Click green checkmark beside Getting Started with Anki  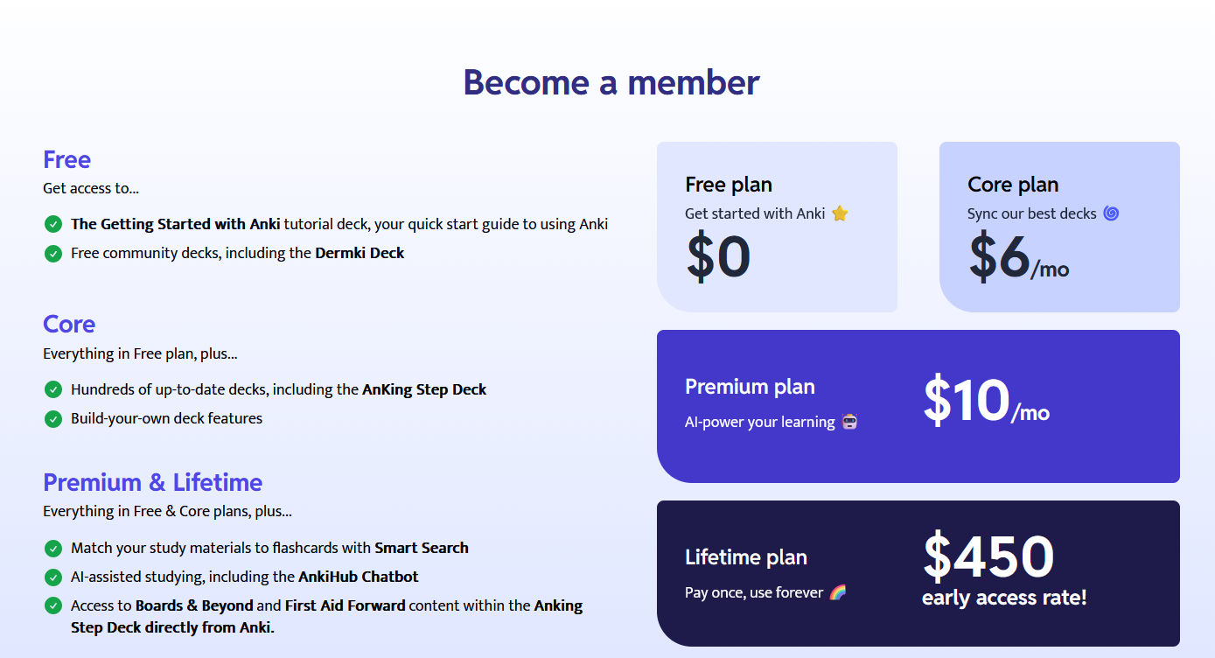click(x=53, y=224)
